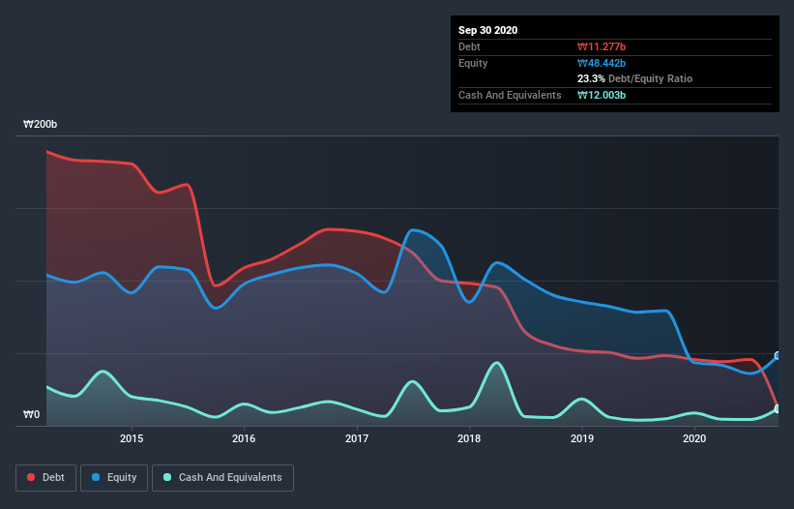Select the Cash data point marker at Sep 2020
Viewport: 794px width, 509px height.
(x=778, y=408)
